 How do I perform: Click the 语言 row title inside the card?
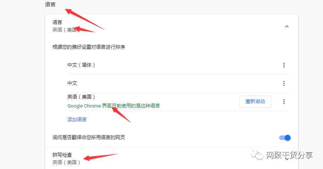point(57,22)
